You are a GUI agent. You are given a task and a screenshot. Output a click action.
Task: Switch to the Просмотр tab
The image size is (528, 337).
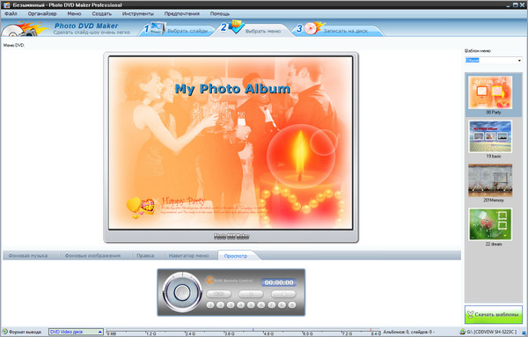click(236, 256)
